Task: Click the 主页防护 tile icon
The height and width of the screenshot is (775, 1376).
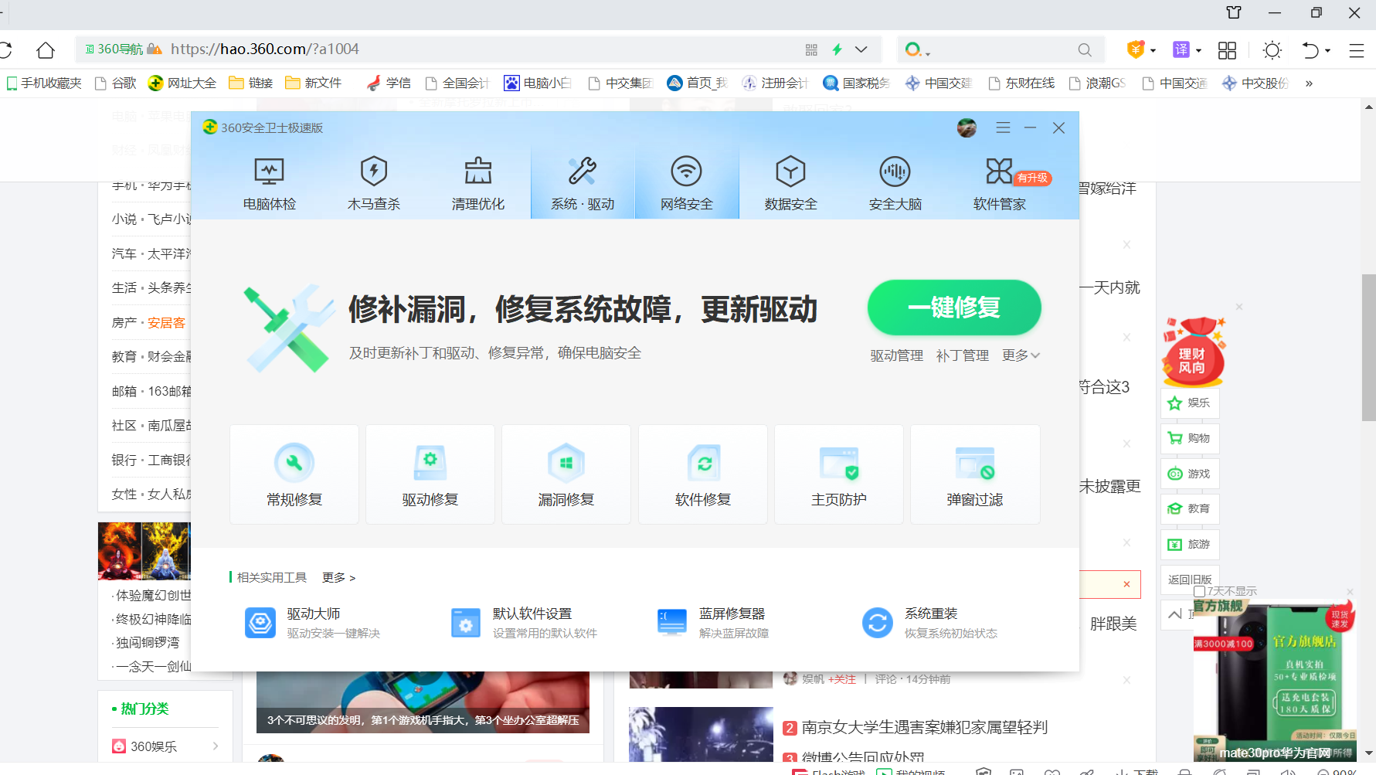Action: tap(839, 463)
